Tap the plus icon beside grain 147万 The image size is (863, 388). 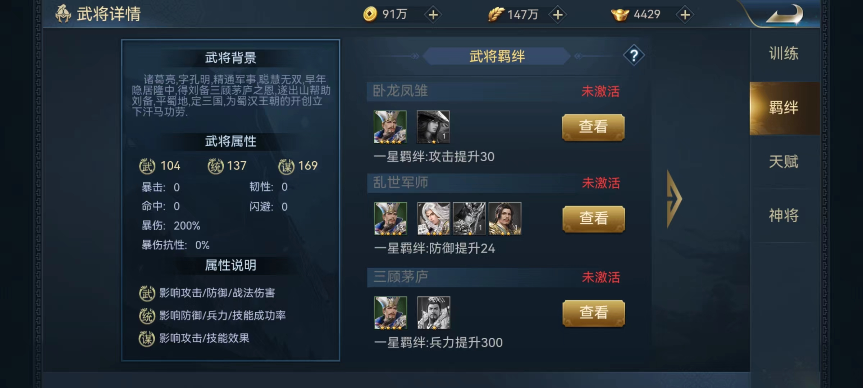[558, 15]
